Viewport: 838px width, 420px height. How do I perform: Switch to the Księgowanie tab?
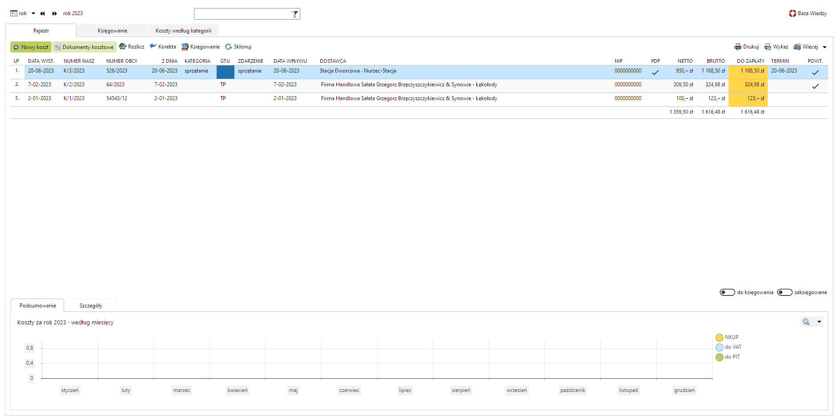click(113, 31)
